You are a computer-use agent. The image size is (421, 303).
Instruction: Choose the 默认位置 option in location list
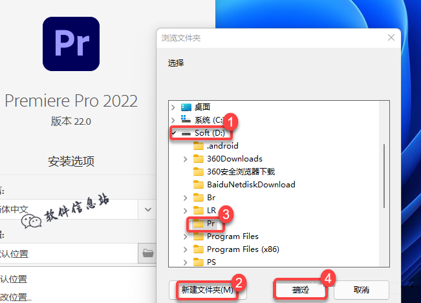(14, 279)
